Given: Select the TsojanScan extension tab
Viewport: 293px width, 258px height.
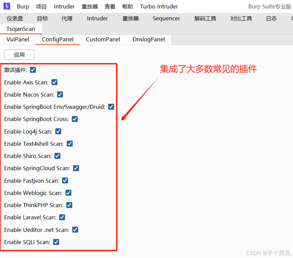Looking at the screenshot, I should (21, 29).
